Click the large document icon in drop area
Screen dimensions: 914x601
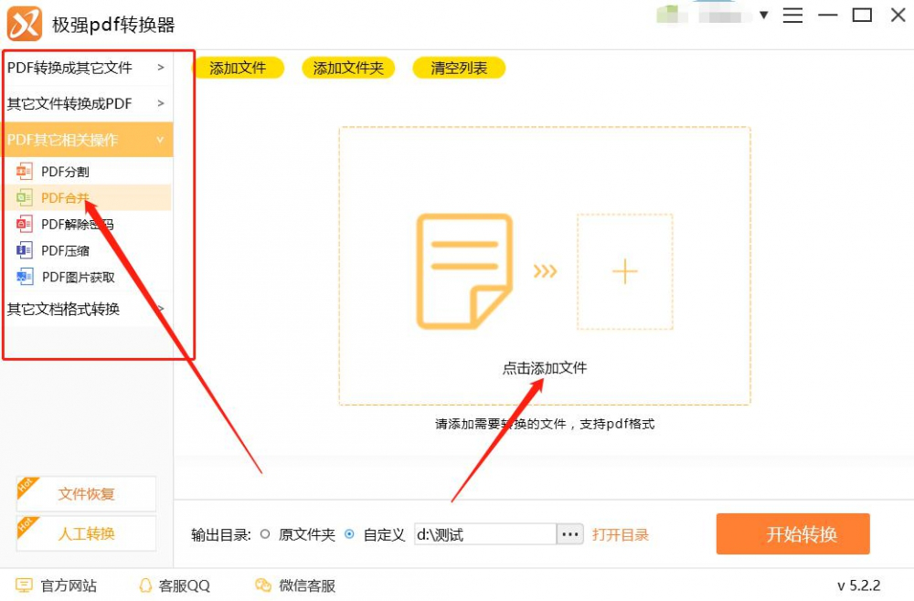pyautogui.click(x=464, y=270)
